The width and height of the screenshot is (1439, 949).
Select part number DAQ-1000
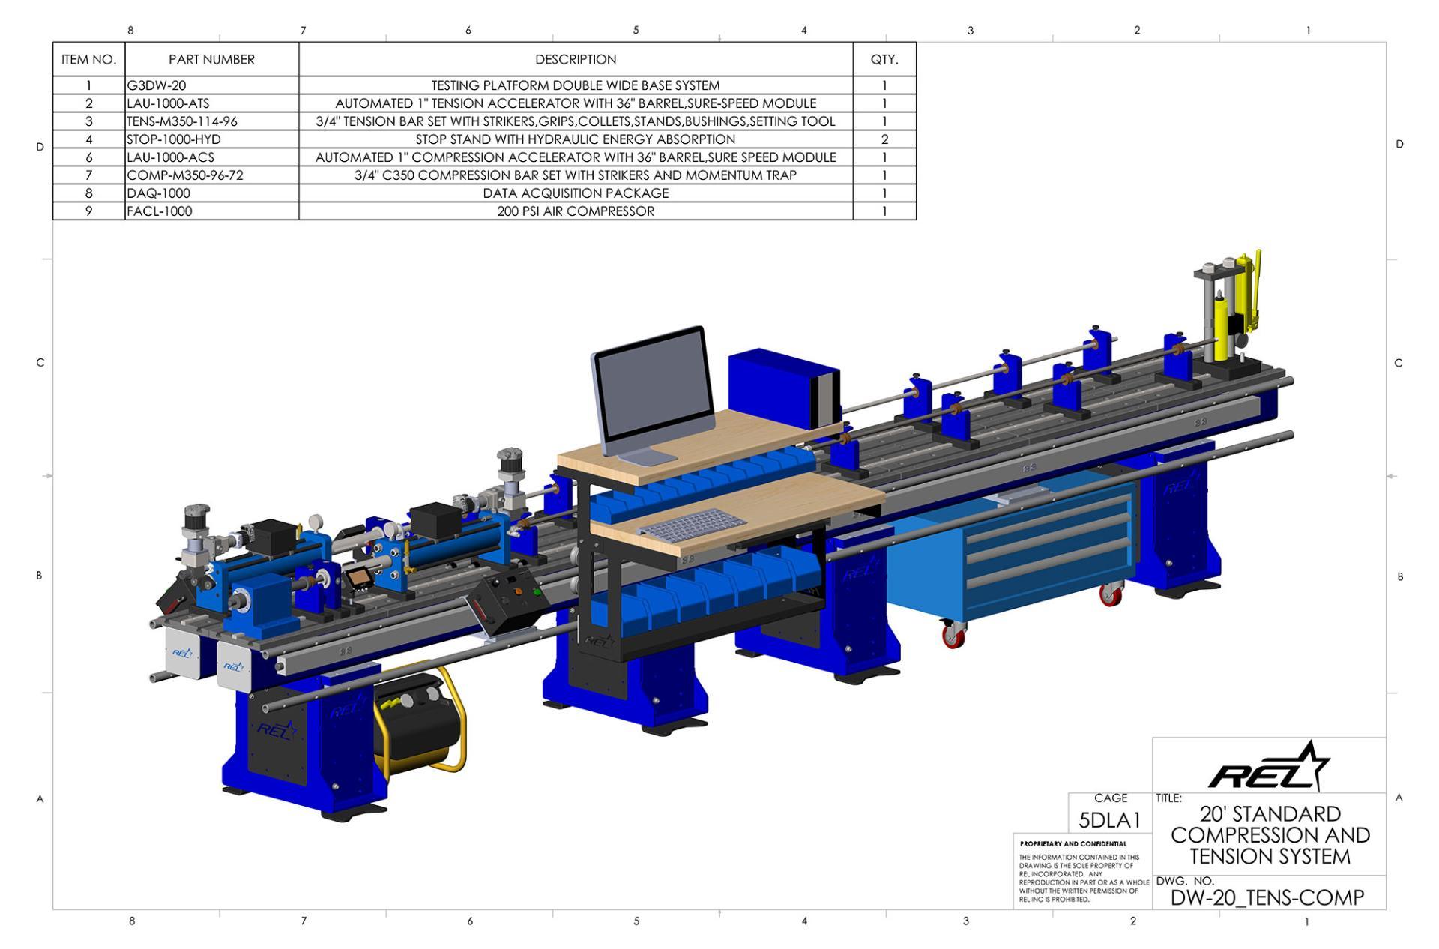(211, 193)
